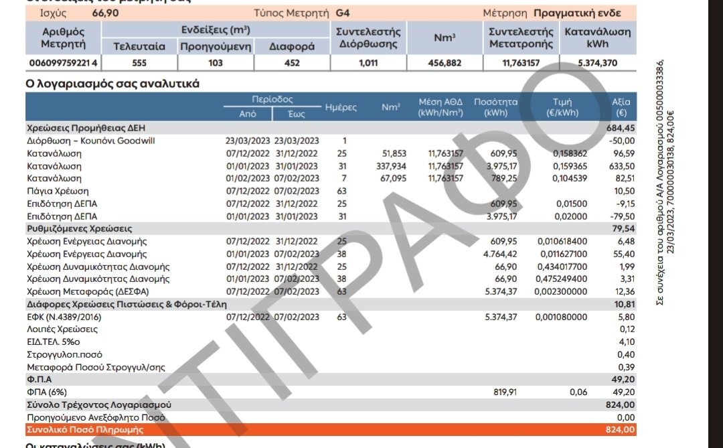723x448 pixels.
Task: Click the Ποσότητα (kWh) column header
Action: (495, 107)
